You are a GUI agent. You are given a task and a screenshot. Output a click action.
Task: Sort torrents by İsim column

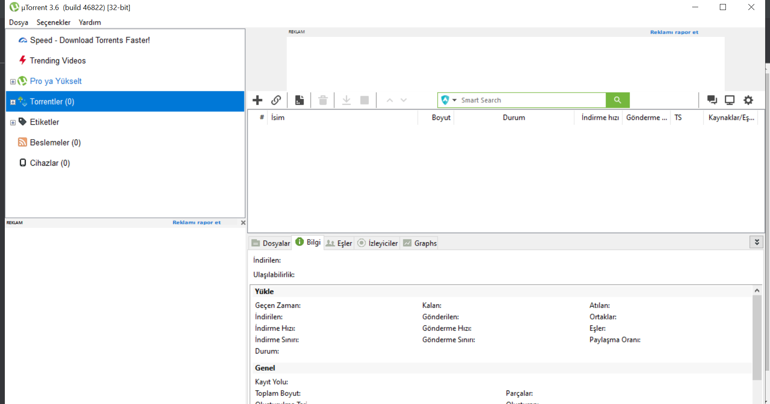point(342,118)
